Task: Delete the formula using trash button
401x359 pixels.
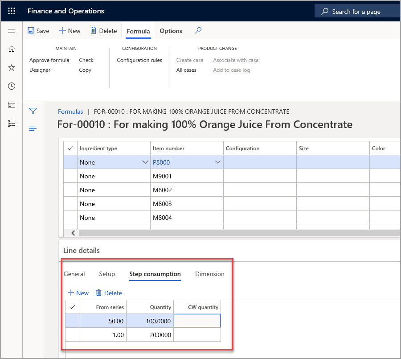Action: point(103,31)
